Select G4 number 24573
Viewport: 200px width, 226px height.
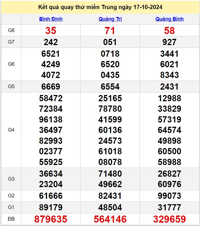(x=110, y=141)
